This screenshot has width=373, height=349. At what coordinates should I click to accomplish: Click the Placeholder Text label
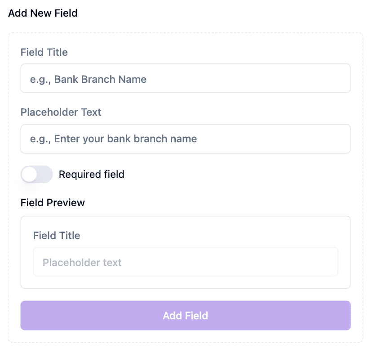pos(61,112)
